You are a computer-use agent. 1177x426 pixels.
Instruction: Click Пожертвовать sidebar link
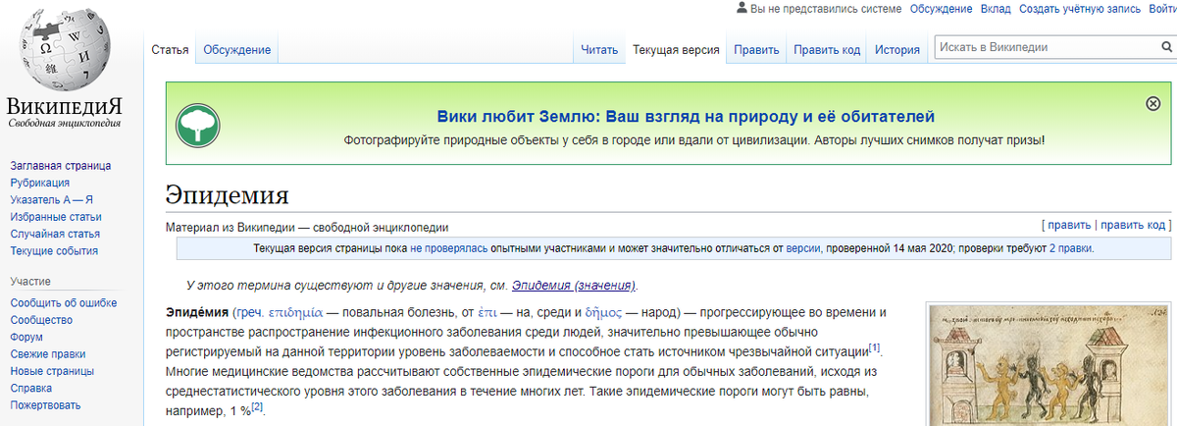[x=45, y=405]
